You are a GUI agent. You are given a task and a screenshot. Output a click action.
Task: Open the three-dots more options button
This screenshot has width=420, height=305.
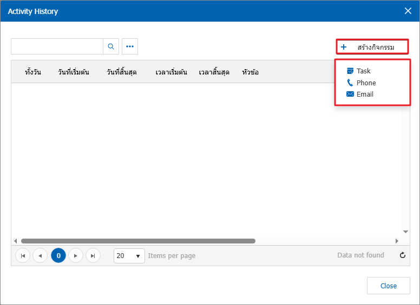130,46
